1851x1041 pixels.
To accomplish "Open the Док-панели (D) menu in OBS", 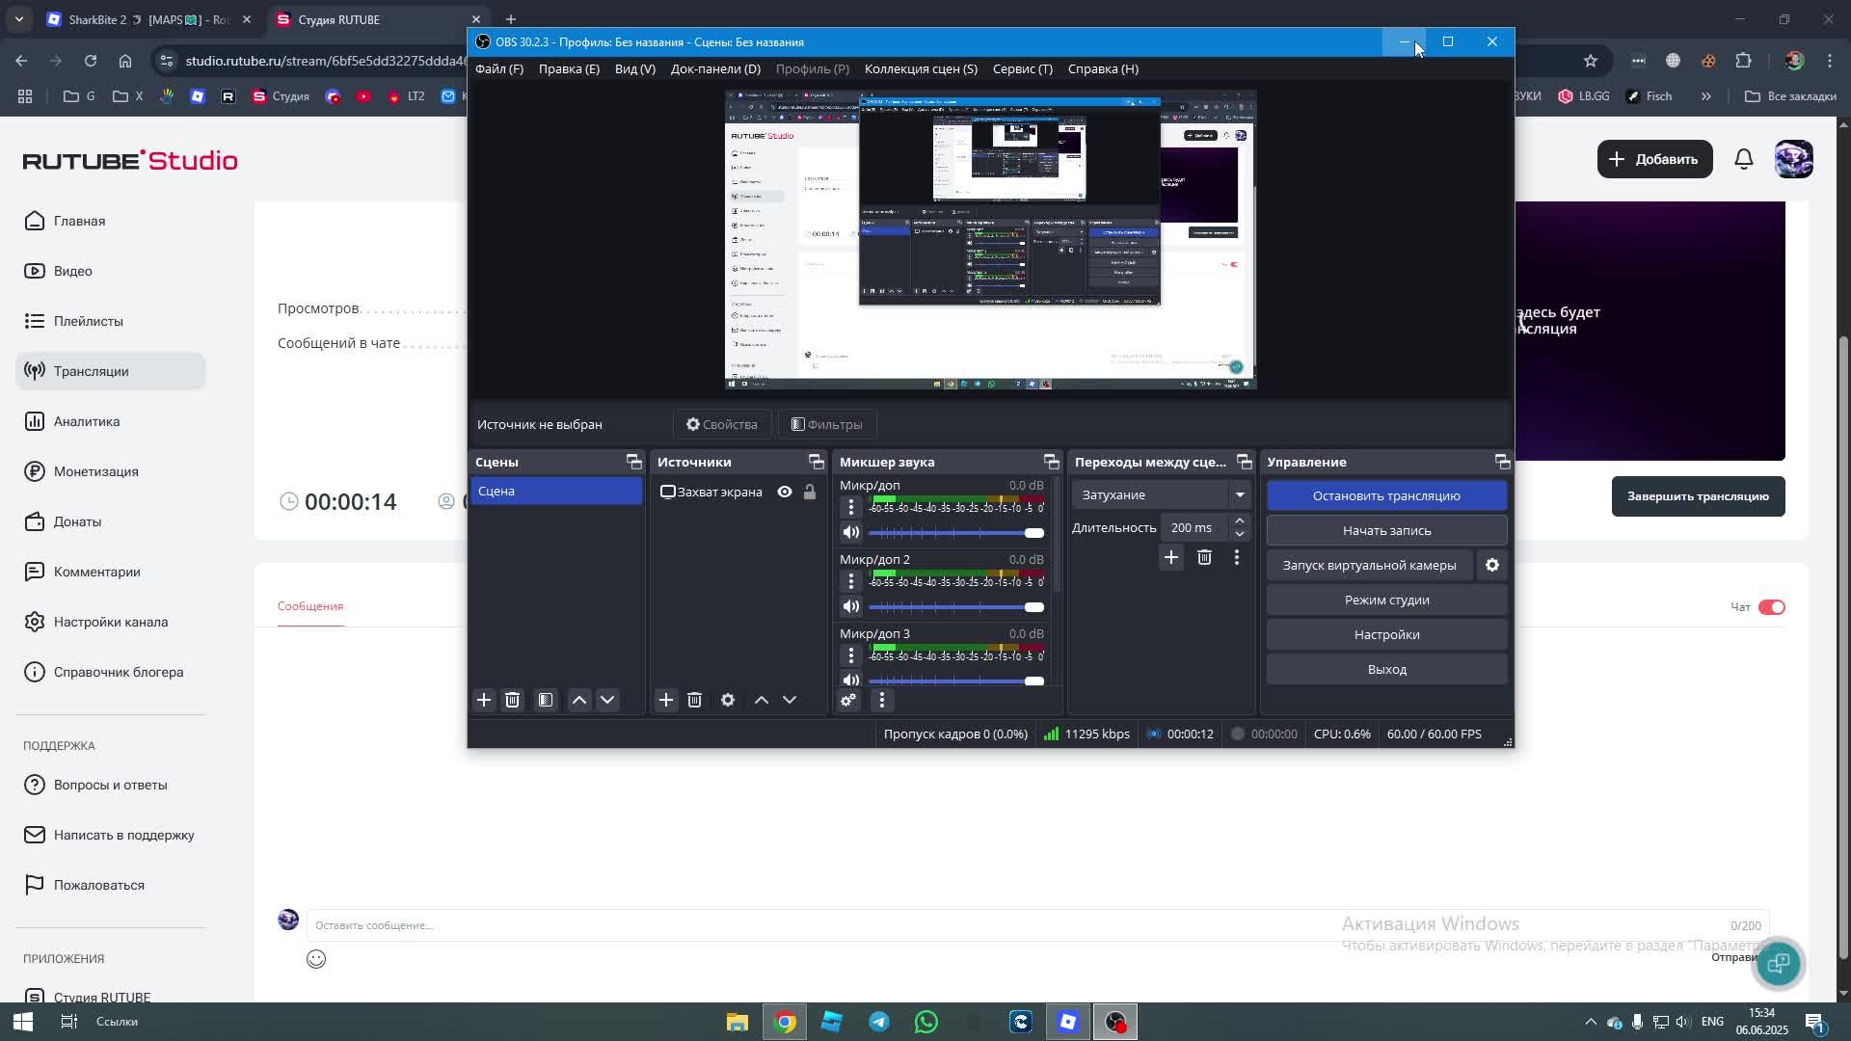I will [715, 68].
